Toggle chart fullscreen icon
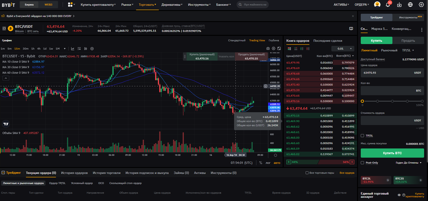This screenshot has width=428, height=201. click(279, 48)
